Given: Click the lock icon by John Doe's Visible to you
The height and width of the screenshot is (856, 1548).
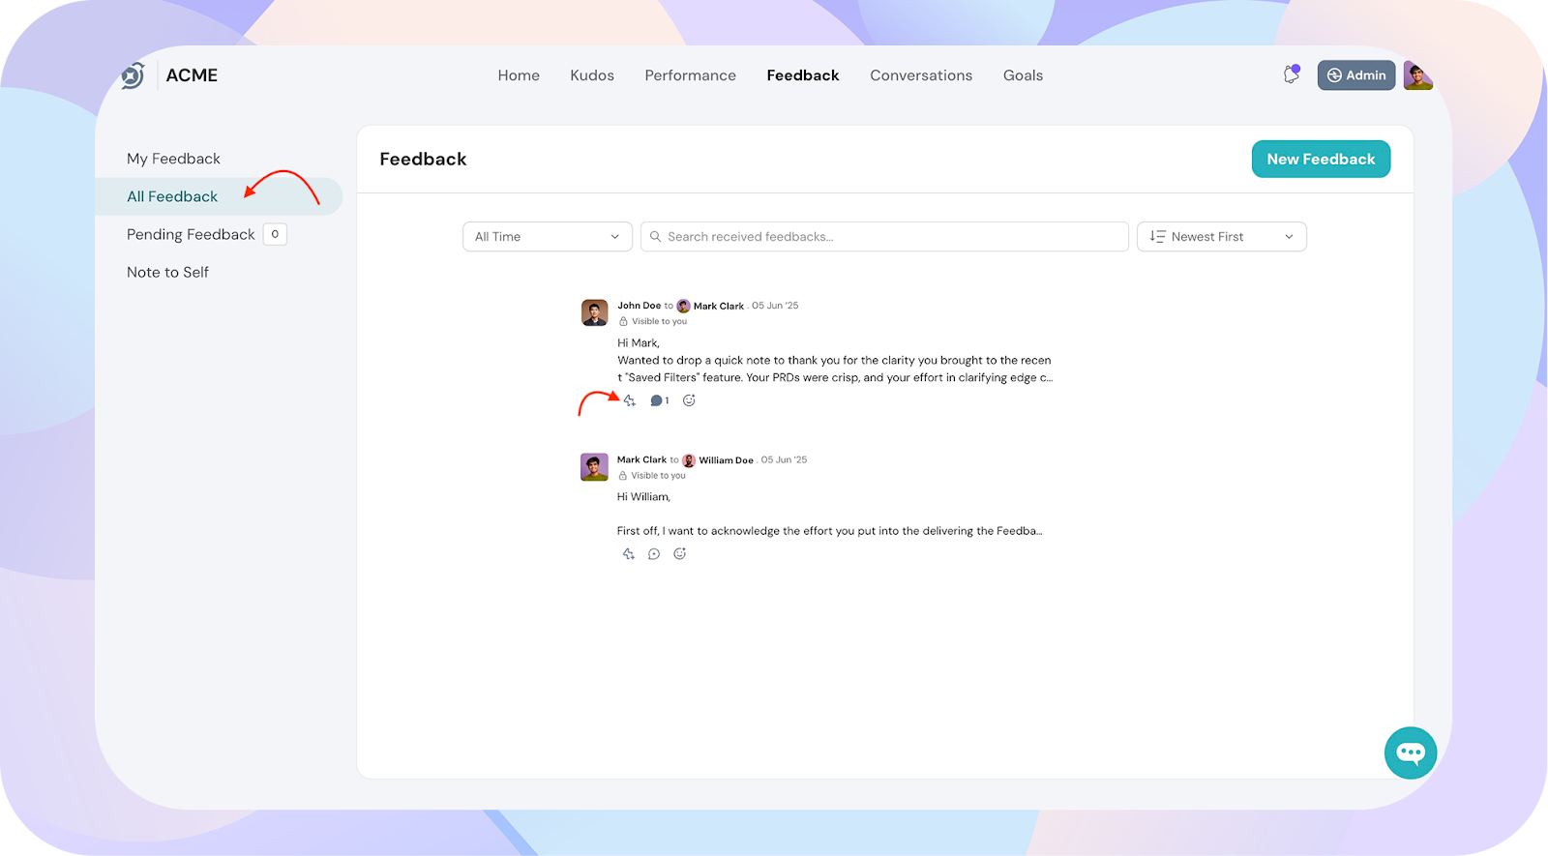Looking at the screenshot, I should [623, 321].
